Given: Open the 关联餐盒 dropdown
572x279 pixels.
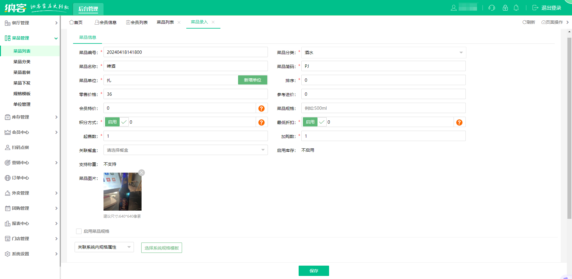Looking at the screenshot, I should point(186,150).
